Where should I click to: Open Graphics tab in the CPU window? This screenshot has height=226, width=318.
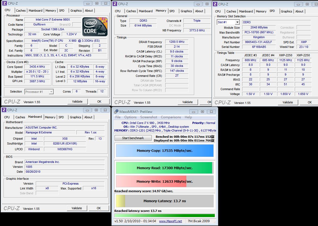coord(76,11)
